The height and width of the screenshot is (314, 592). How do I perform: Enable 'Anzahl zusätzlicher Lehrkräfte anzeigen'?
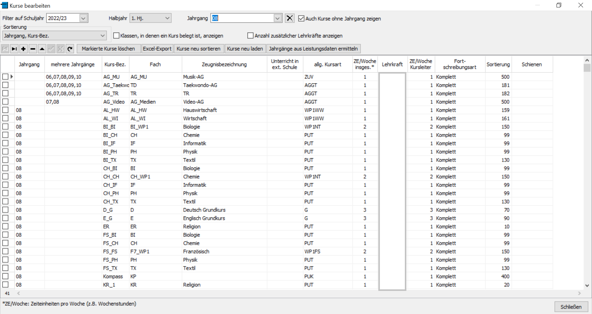coord(250,36)
